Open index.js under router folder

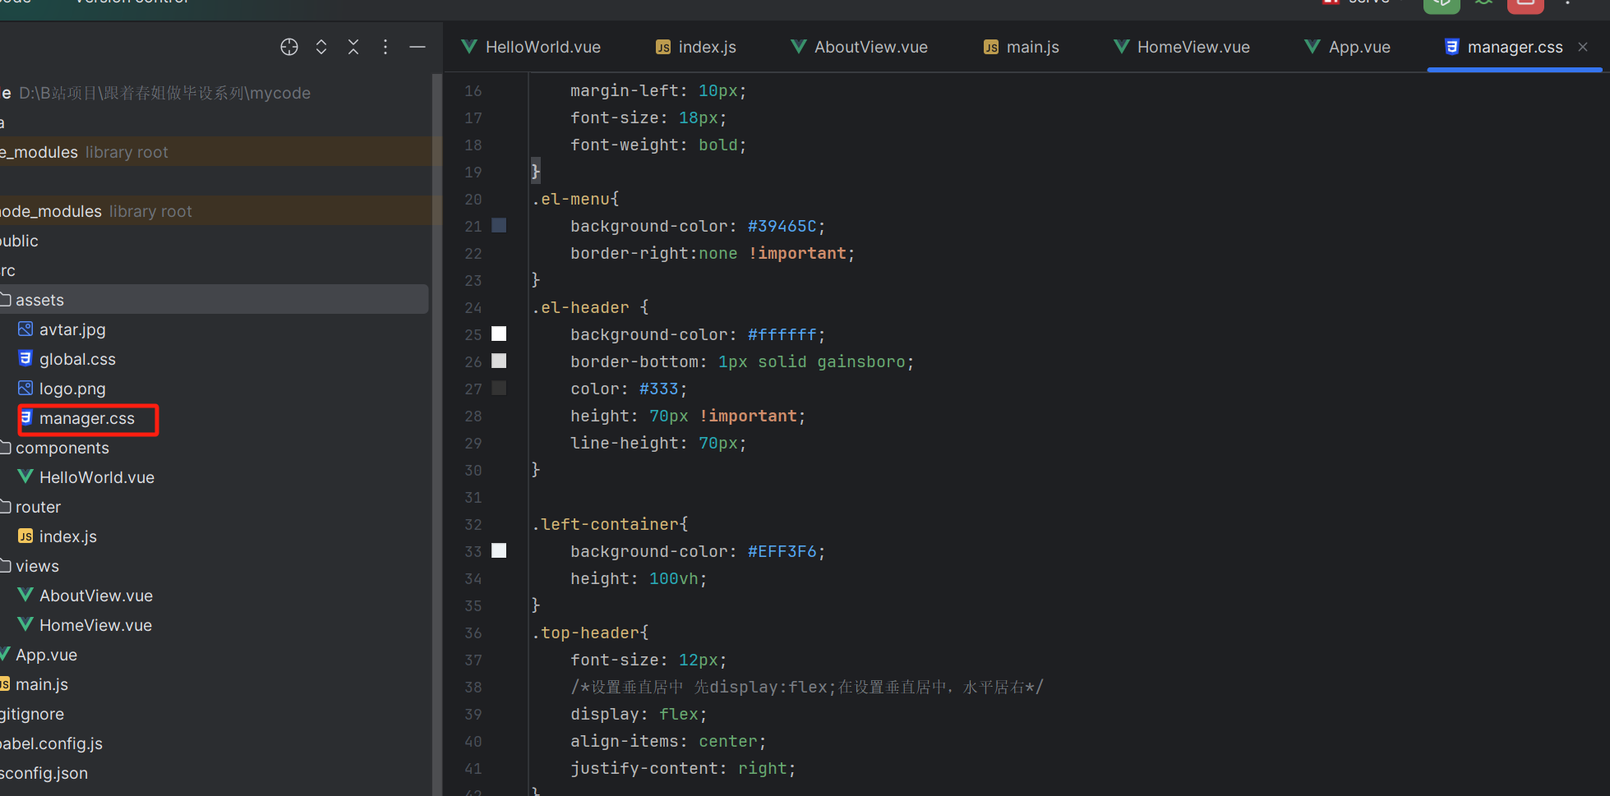click(68, 536)
